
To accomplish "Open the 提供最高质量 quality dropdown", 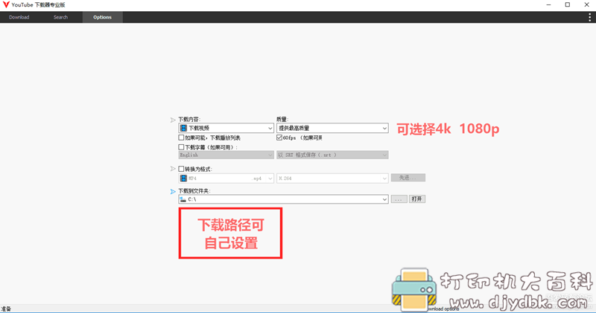I will click(332, 128).
